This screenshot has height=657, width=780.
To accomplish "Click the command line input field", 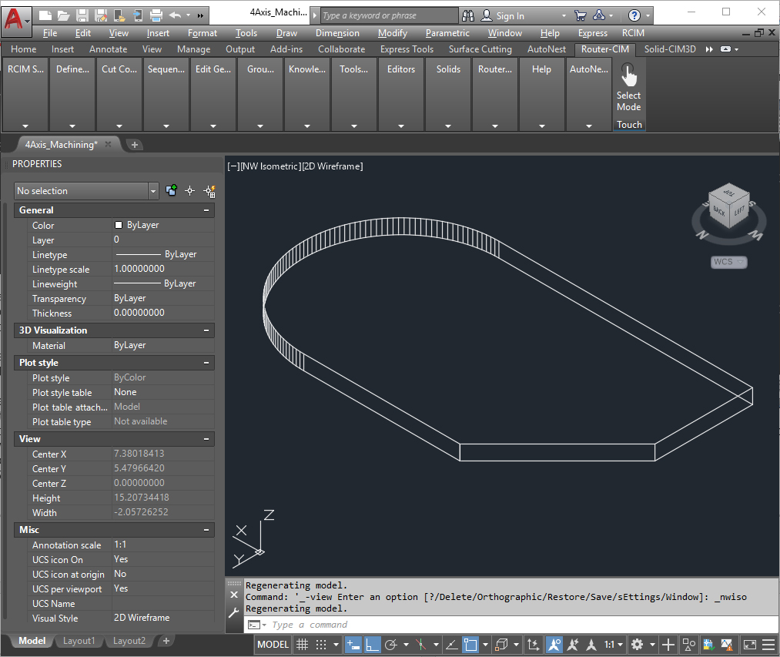I will (462, 625).
